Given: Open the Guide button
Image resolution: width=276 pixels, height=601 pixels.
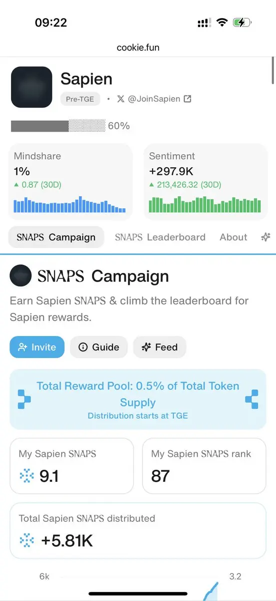Looking at the screenshot, I should [x=99, y=347].
